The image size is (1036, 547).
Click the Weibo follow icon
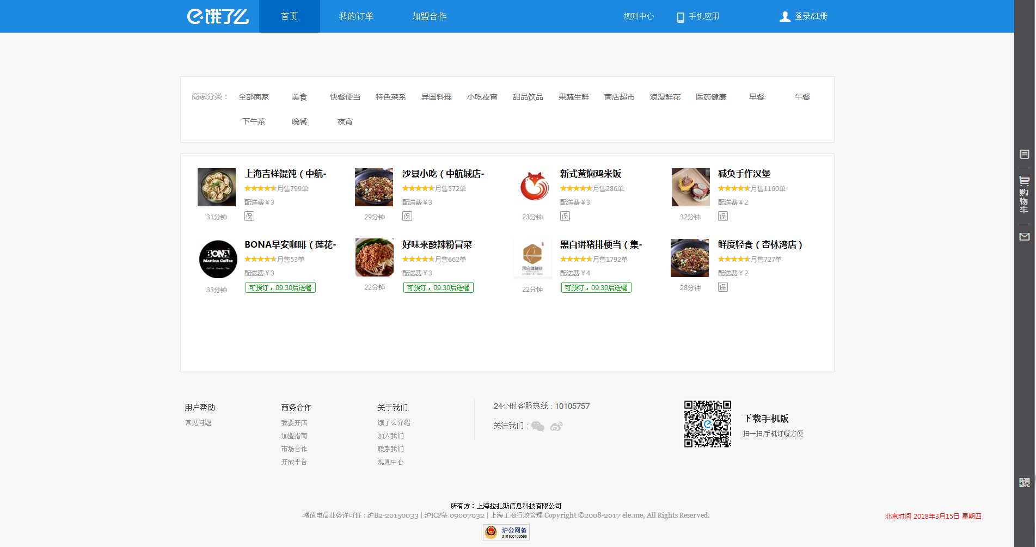click(x=556, y=426)
